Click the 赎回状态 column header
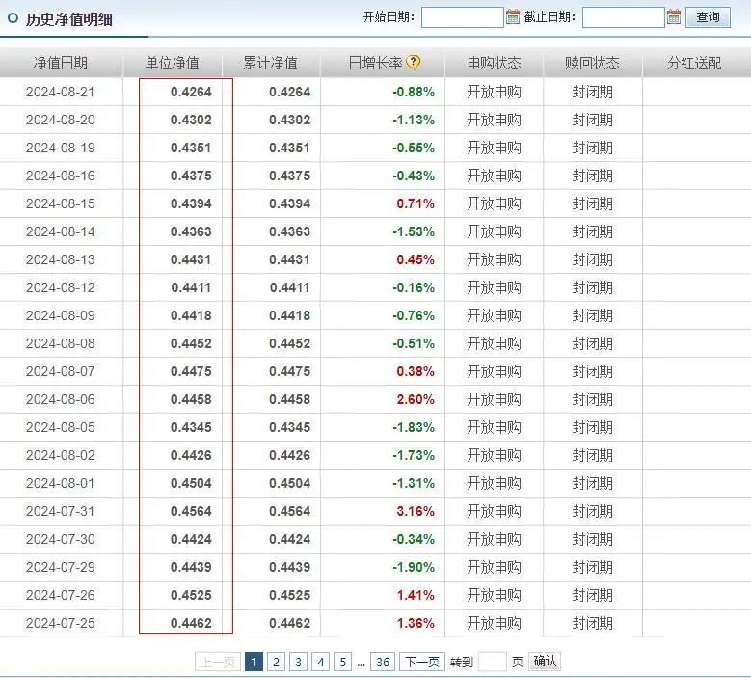 point(593,63)
